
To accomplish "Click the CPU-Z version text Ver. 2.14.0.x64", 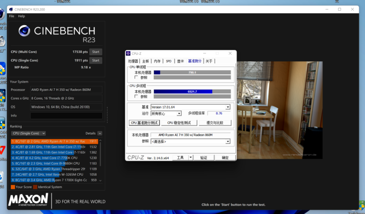I will tap(158, 158).
